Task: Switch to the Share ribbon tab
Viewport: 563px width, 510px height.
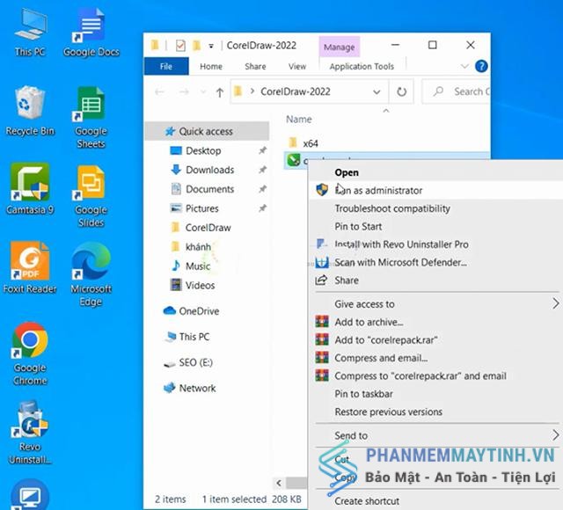Action: point(255,67)
